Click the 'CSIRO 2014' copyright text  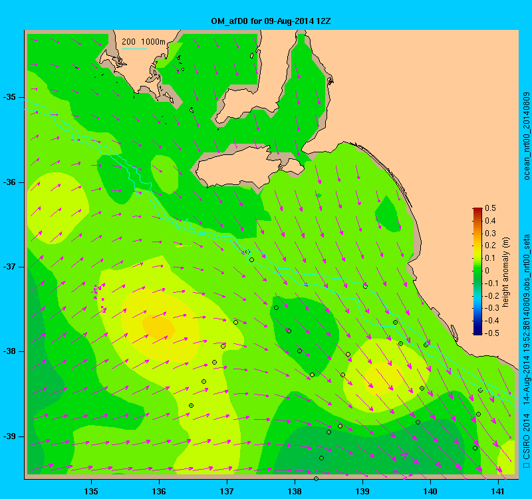tap(527, 435)
